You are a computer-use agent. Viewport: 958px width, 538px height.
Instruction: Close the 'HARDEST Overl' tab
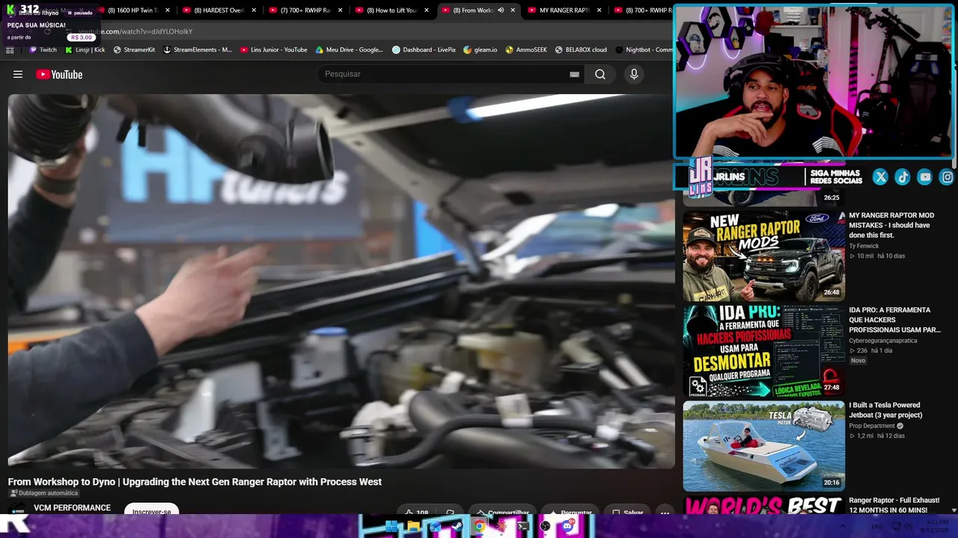coord(254,10)
